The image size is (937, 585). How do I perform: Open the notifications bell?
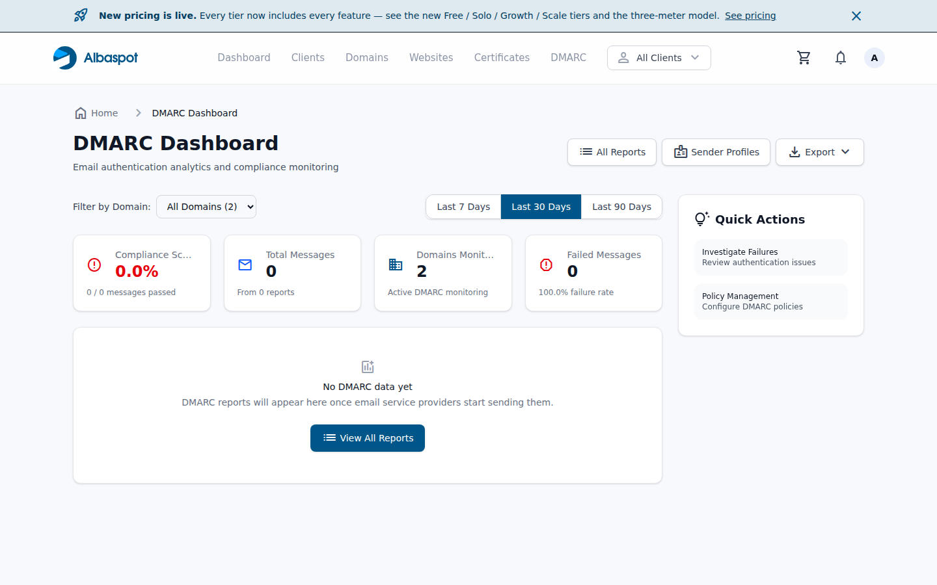point(841,58)
